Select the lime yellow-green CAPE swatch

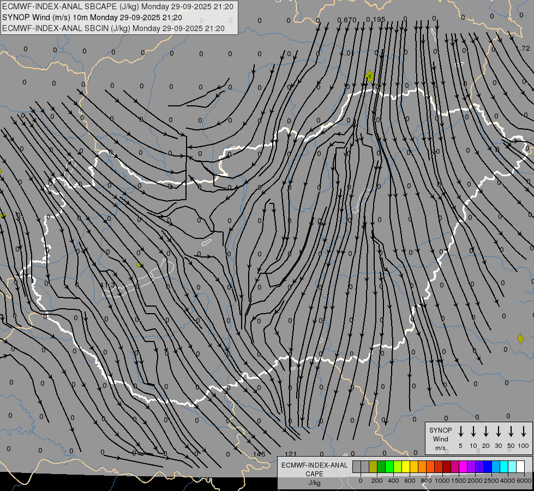398,466
